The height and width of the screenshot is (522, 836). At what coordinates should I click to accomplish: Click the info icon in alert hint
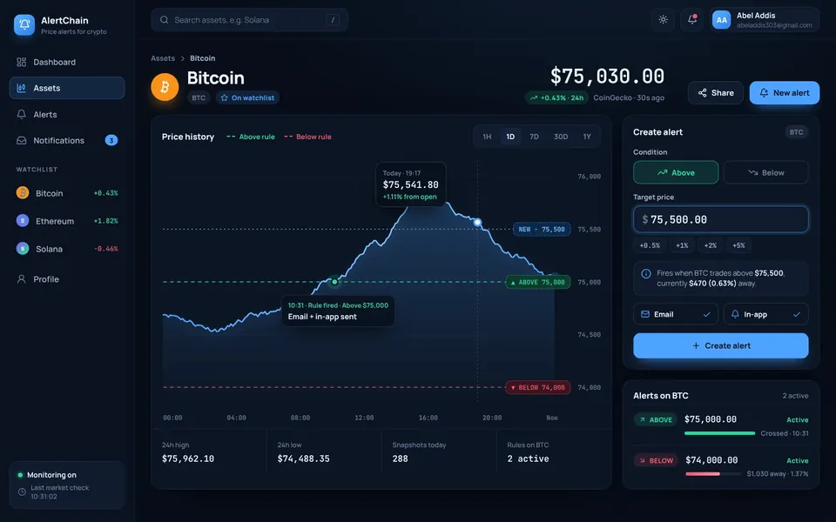click(645, 274)
